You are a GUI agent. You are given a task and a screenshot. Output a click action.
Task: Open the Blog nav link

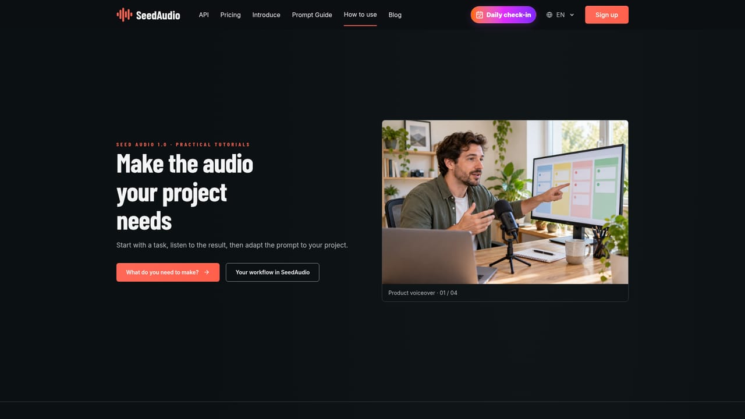click(x=395, y=15)
